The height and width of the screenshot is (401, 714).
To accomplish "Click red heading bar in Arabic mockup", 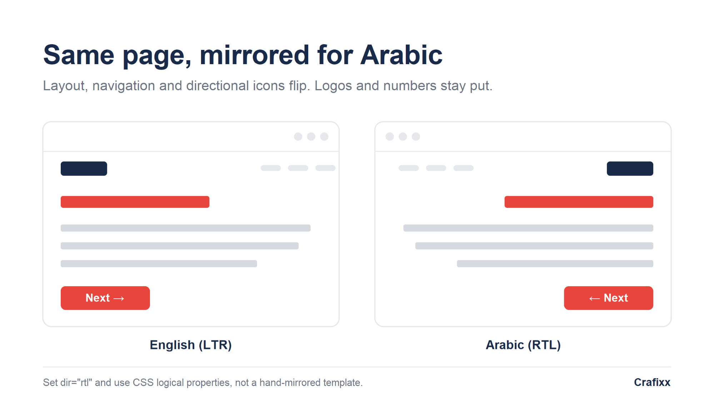I will click(579, 202).
